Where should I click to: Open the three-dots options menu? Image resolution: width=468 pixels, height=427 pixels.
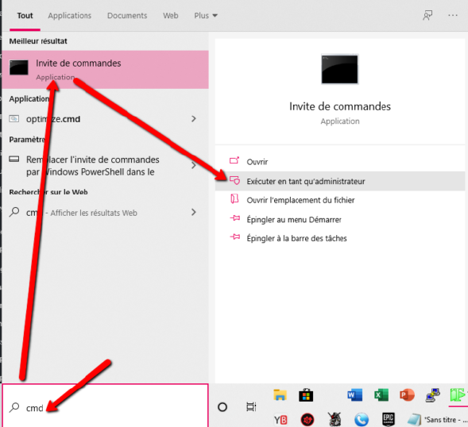coord(452,15)
